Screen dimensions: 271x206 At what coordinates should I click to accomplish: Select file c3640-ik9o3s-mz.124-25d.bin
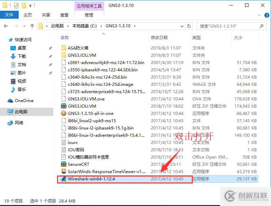point(97,77)
